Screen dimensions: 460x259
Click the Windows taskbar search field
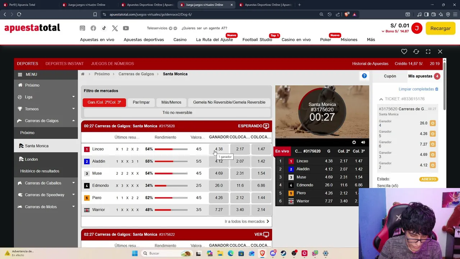pyautogui.click(x=166, y=253)
